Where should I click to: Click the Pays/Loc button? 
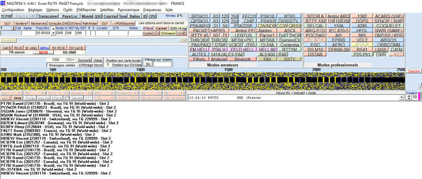click(70, 16)
